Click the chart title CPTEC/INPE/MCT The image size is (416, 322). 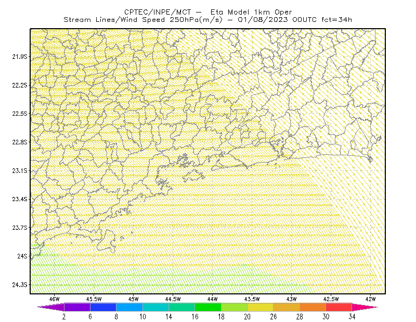point(158,12)
